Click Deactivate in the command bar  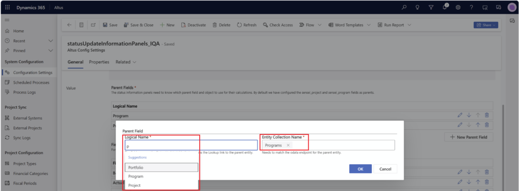[x=193, y=25]
